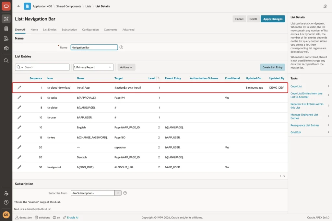Open the Oracle APEX home logo

(x=6, y=6)
